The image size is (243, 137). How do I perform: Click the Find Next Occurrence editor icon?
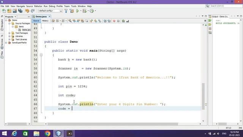click(x=78, y=21)
